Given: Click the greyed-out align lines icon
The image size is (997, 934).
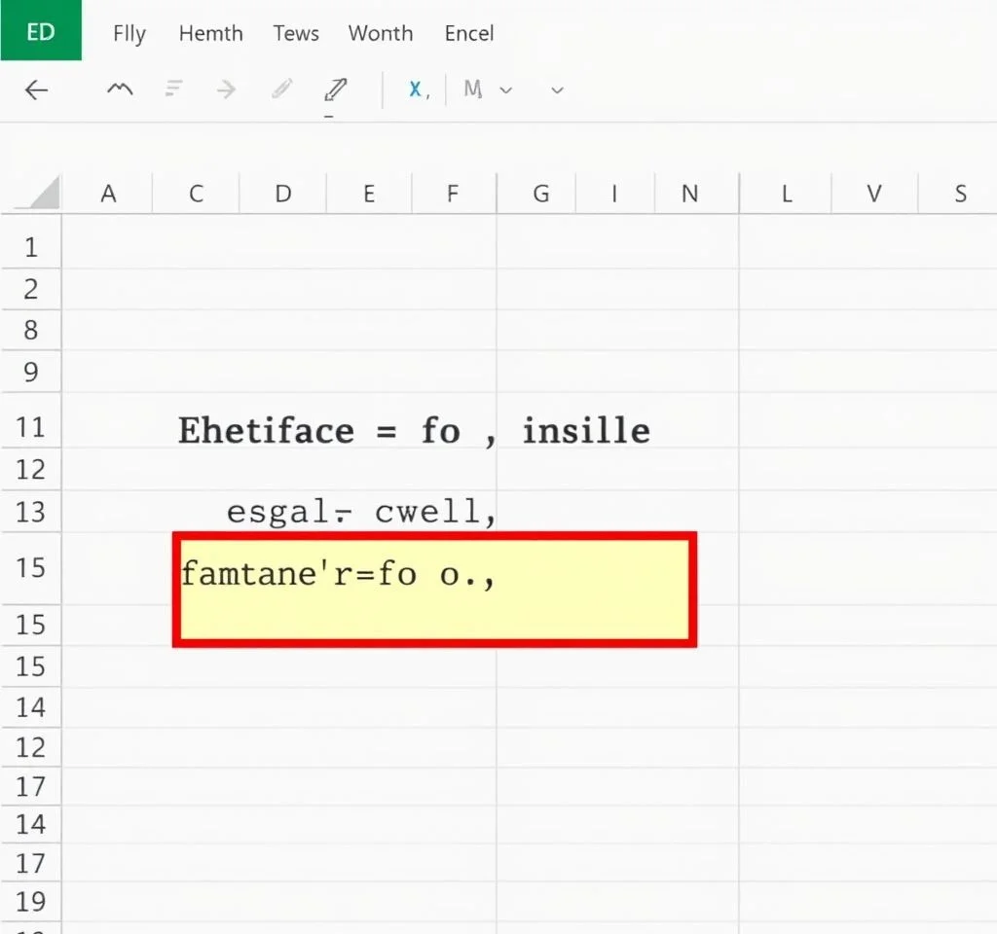Looking at the screenshot, I should tap(174, 90).
